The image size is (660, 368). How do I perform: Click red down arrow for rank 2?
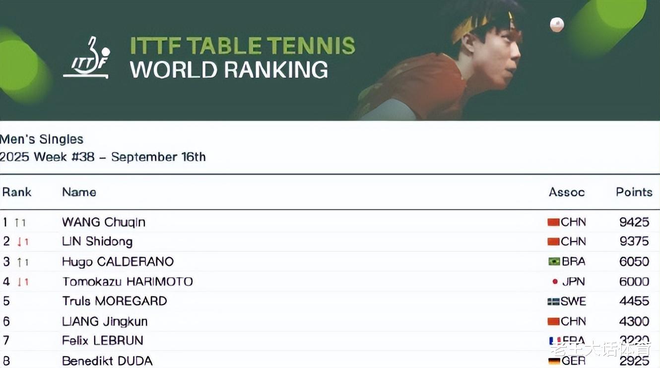(x=19, y=242)
